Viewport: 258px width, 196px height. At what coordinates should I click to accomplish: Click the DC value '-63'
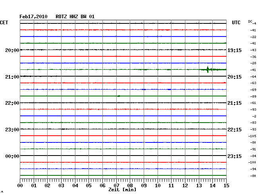[253, 83]
